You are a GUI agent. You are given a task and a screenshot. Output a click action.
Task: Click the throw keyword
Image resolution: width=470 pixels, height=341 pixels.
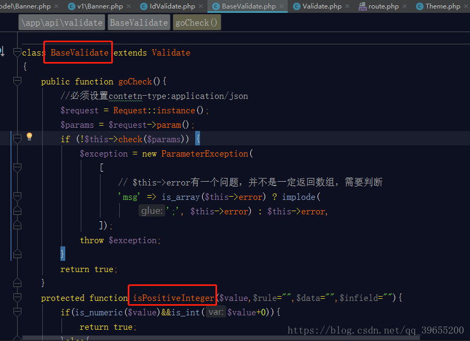[92, 241]
